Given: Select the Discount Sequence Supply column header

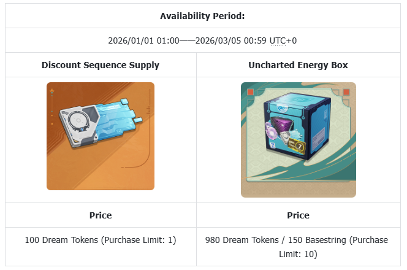Looking at the screenshot, I should click(101, 64).
